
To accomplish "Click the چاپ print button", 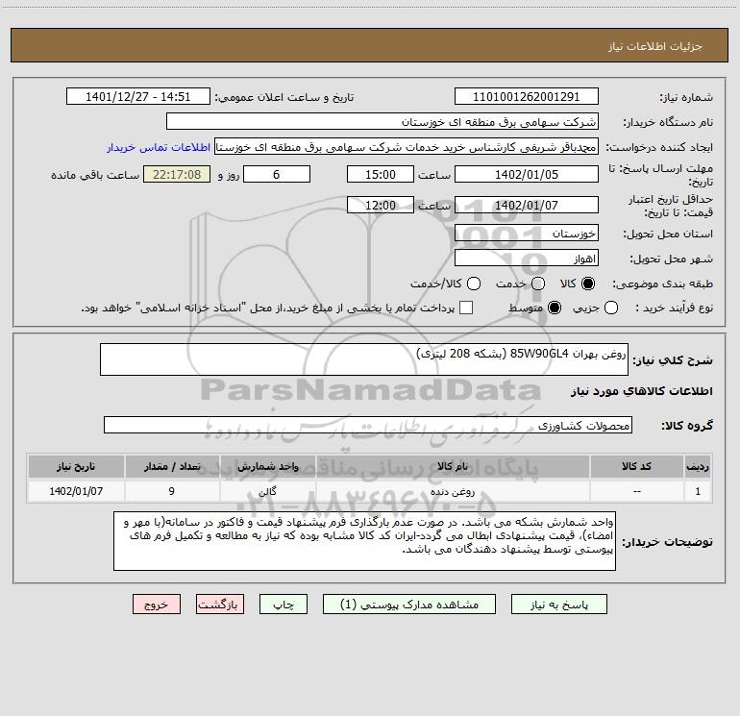I will click(x=284, y=605).
